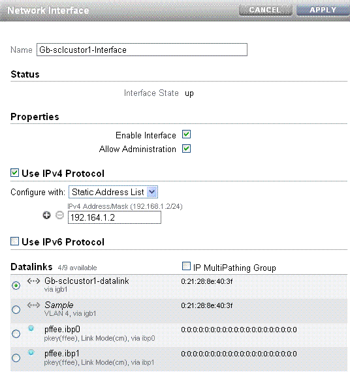Image resolution: width=350 pixels, height=372 pixels.
Task: Click the add IPv4 address plus icon
Action: pos(46,215)
